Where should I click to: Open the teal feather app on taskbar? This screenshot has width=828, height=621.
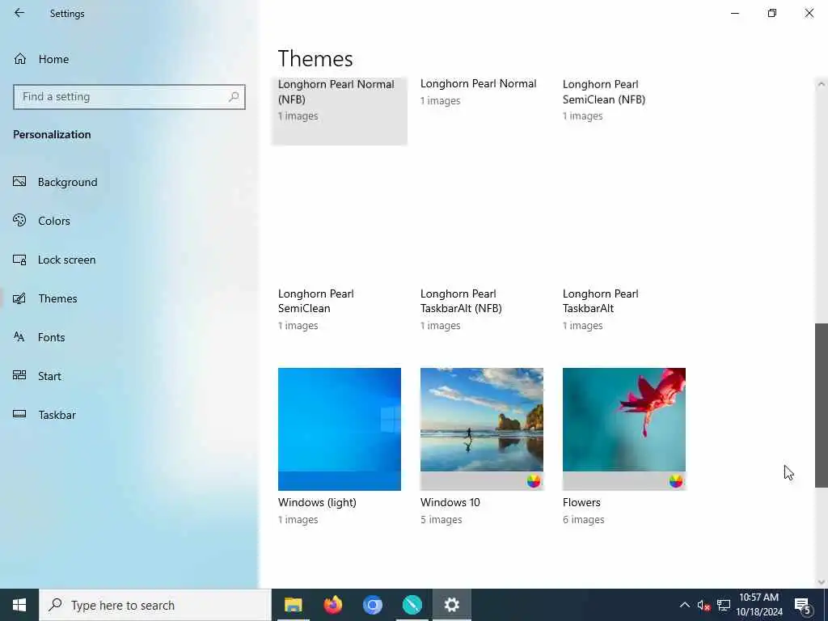(x=412, y=605)
